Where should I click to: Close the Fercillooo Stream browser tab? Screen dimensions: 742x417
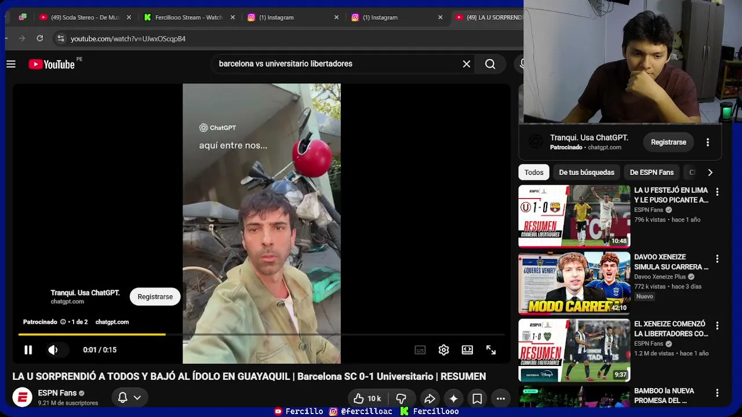tap(232, 17)
